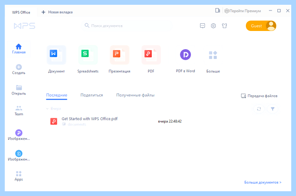The image size is (296, 196).
Task: Select the WPS Office tab
Action: pos(21,12)
